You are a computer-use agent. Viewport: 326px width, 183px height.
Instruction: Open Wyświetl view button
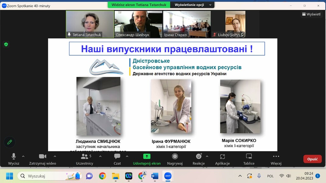(x=311, y=14)
